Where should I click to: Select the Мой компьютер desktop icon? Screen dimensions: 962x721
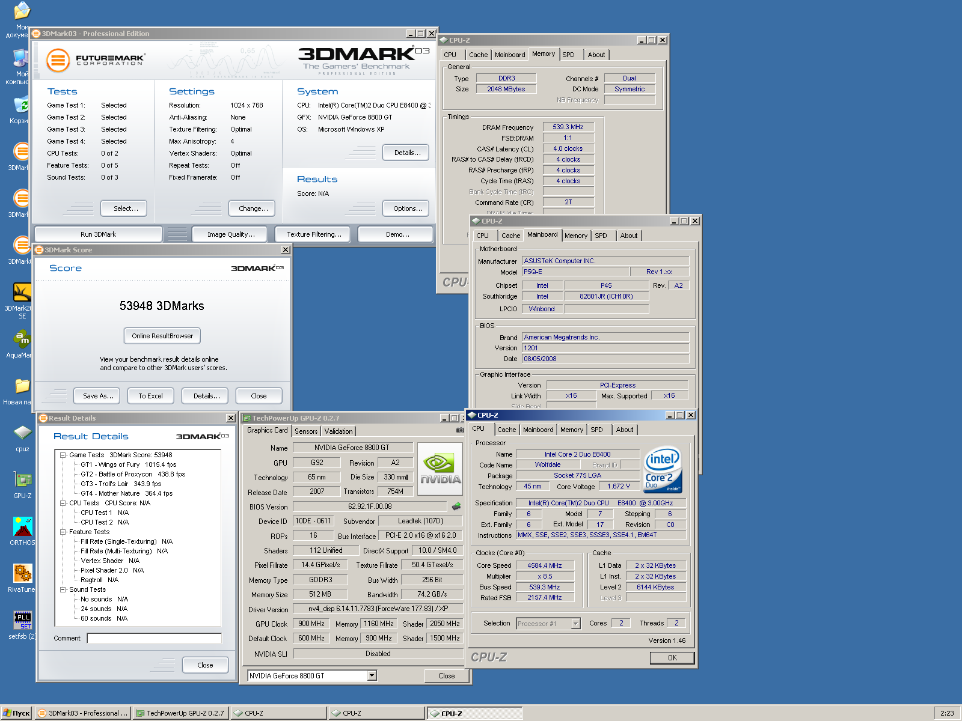point(20,66)
